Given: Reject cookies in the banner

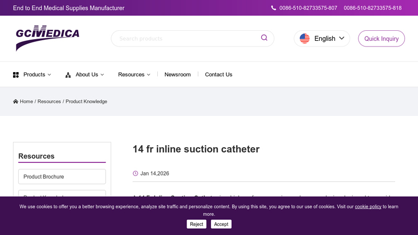Looking at the screenshot, I should click(196, 224).
